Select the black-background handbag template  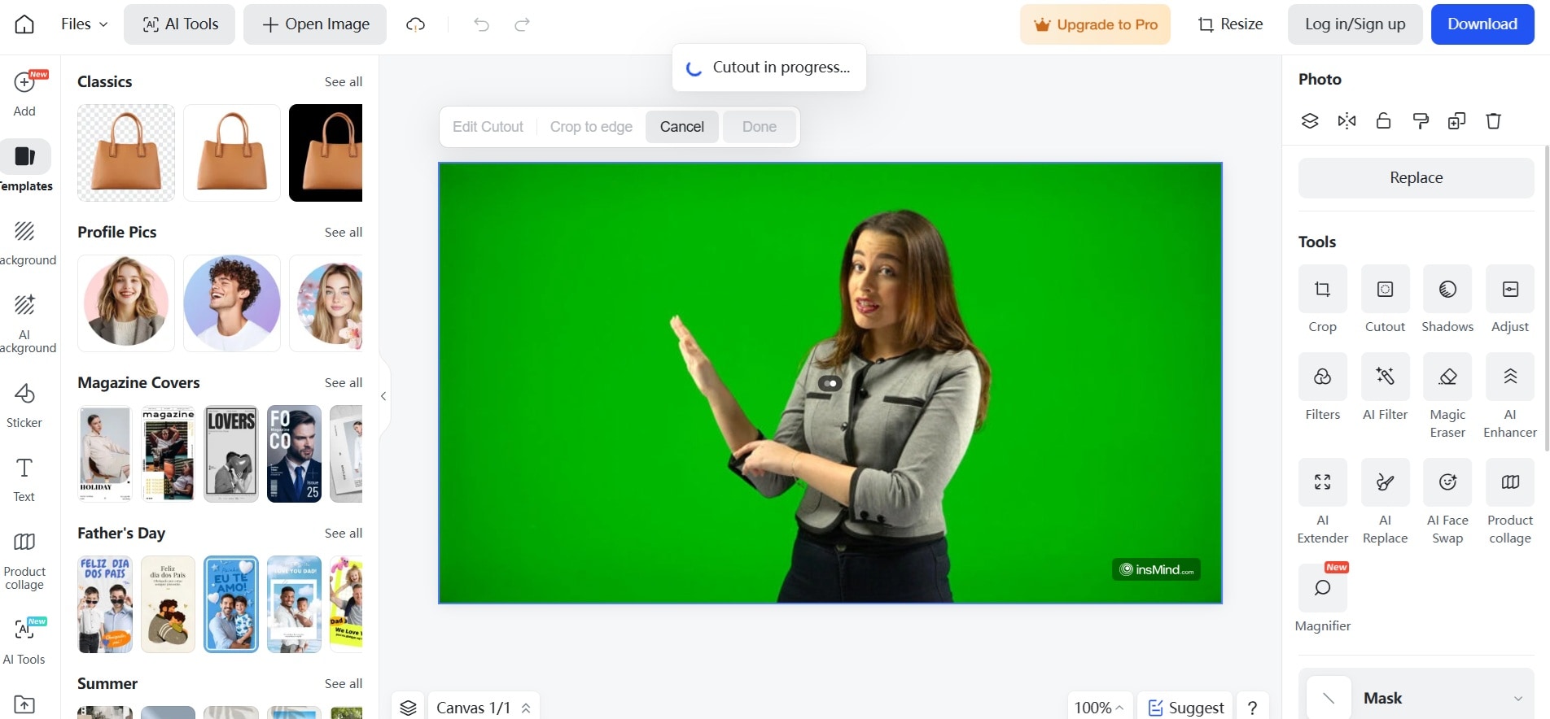click(x=326, y=153)
